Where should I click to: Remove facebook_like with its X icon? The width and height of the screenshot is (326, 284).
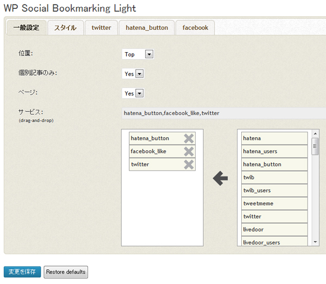[x=189, y=152]
